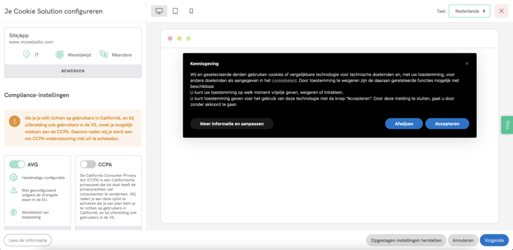Disable the AVG toggle
513x250 pixels.
coord(17,164)
